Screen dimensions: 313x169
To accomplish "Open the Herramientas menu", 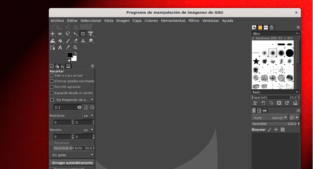I will click(173, 21).
